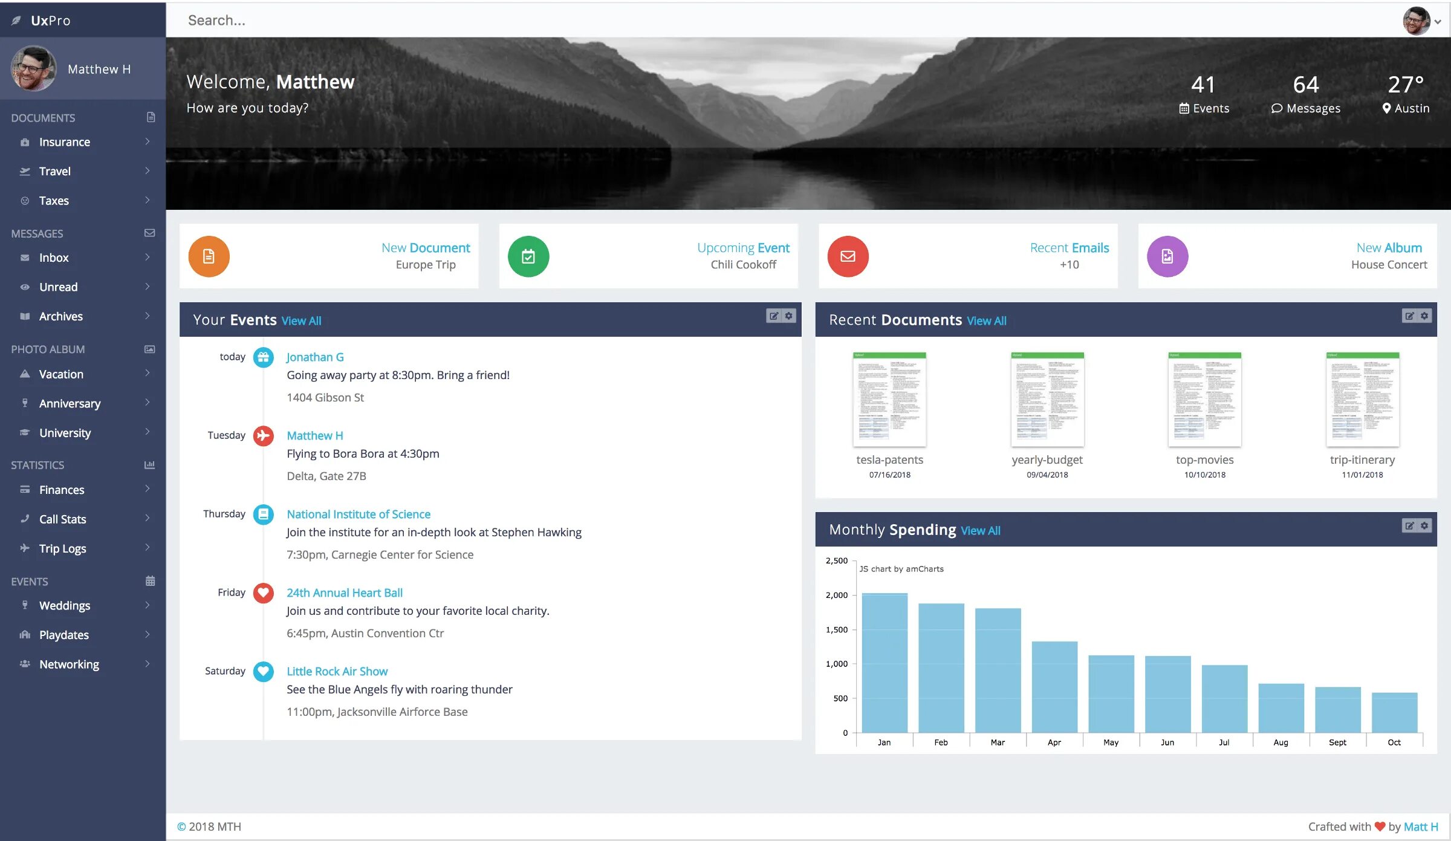Click the gear icon in Monthly Spending header
Image resolution: width=1451 pixels, height=841 pixels.
tap(1424, 525)
